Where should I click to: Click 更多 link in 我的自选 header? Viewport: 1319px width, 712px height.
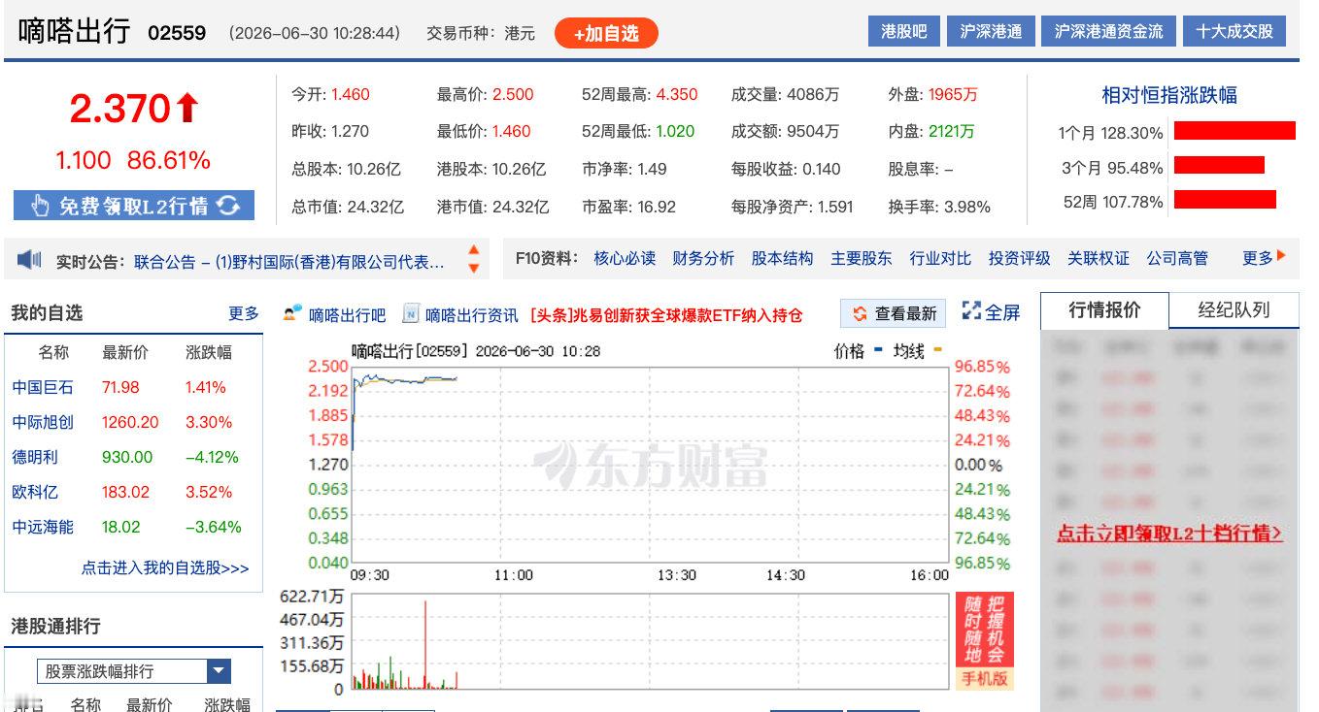point(244,313)
